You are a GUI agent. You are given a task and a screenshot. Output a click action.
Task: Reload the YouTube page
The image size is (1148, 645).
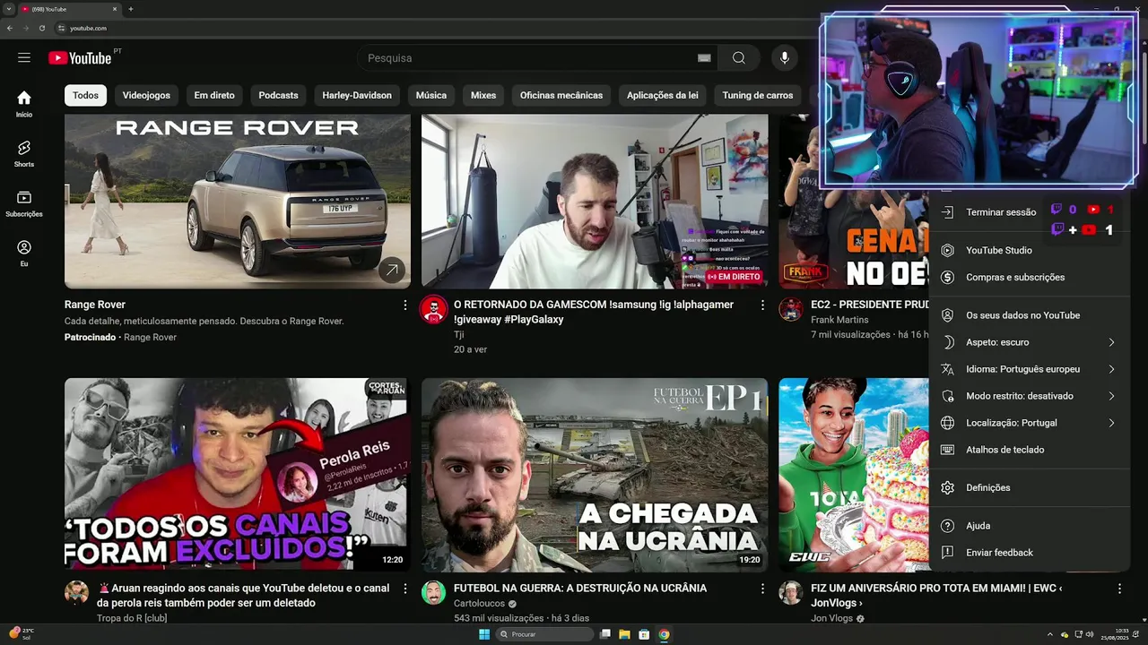41,28
